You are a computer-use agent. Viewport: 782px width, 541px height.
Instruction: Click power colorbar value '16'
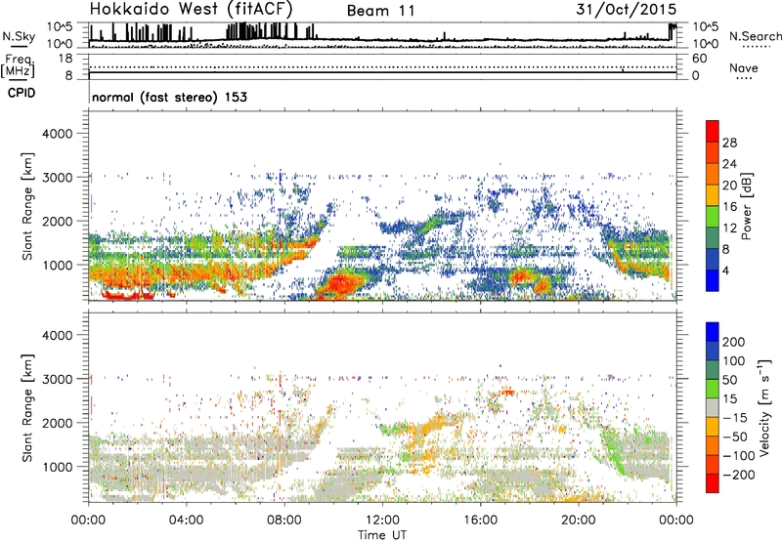click(x=729, y=207)
